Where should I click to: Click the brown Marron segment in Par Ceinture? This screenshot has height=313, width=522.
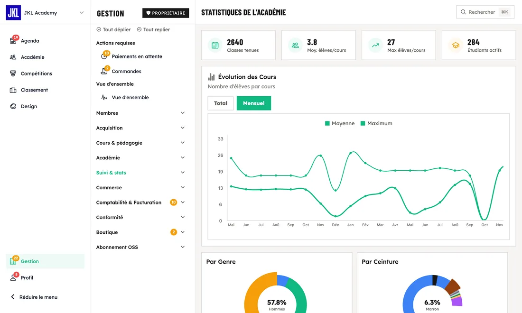[x=452, y=285]
